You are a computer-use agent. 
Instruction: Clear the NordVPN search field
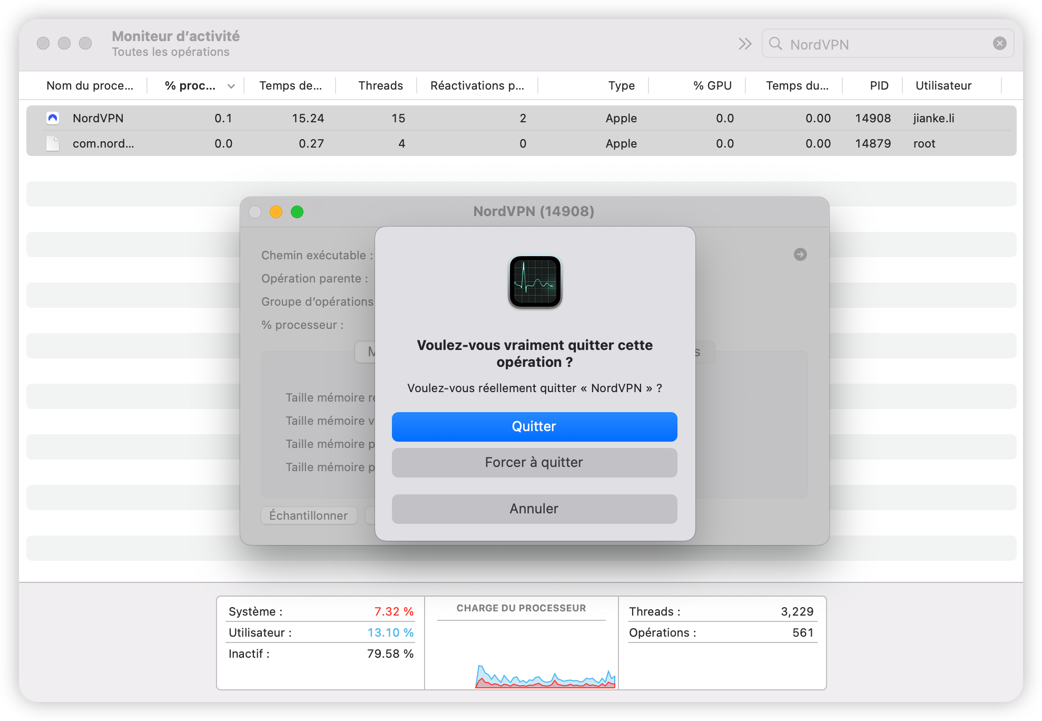coord(999,44)
